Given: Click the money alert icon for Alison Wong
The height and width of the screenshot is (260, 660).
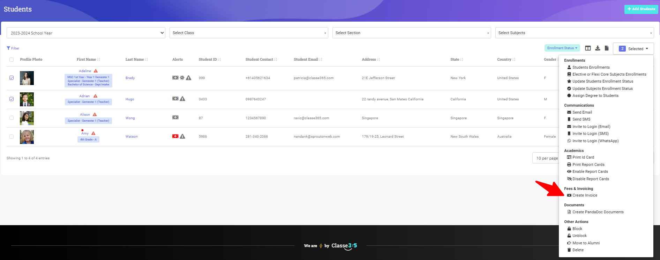Looking at the screenshot, I should (x=175, y=118).
